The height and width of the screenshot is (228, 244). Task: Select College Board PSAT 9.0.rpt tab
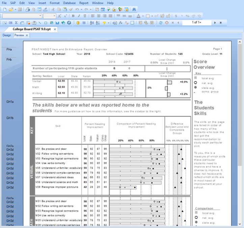tap(32, 29)
